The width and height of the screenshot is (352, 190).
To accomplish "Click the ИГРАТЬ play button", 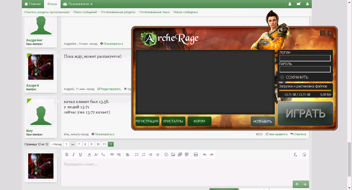I will (305, 114).
